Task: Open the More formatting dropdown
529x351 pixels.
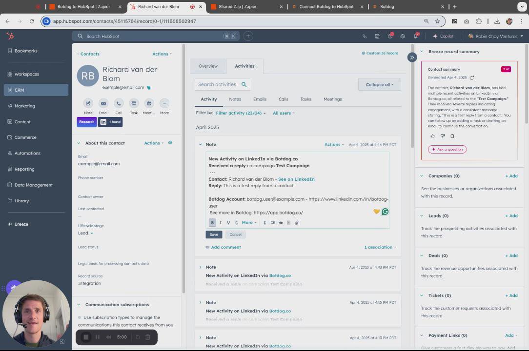Action: (249, 222)
